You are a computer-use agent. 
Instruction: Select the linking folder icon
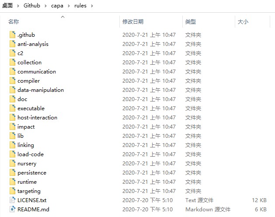[12, 145]
